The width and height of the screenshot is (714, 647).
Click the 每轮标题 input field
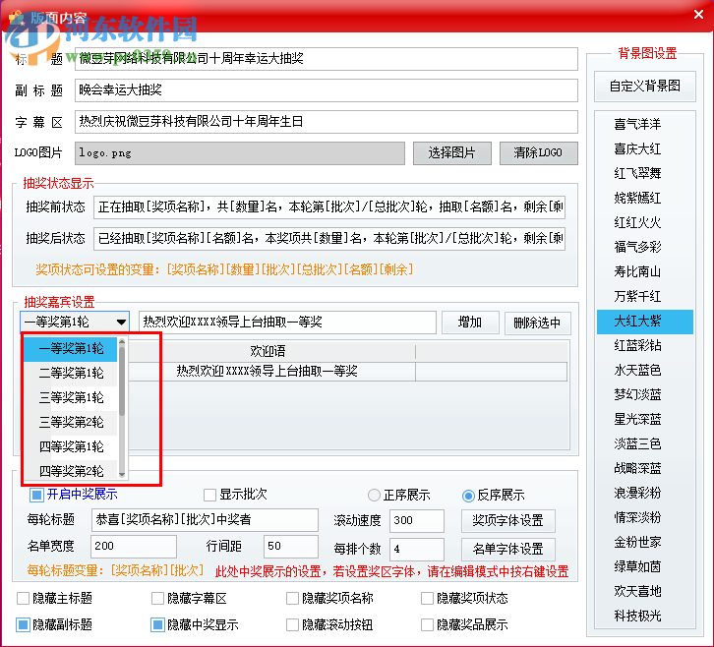205,520
